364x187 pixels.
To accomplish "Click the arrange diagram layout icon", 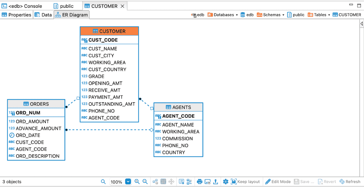I will point(155,182).
